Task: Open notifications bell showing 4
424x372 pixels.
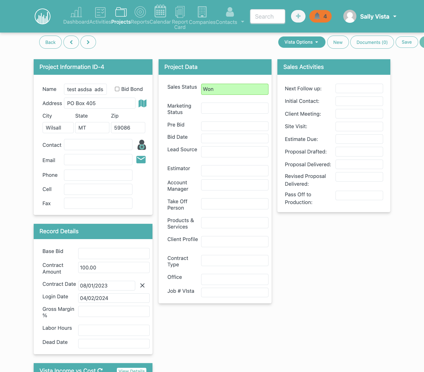Action: [x=320, y=16]
